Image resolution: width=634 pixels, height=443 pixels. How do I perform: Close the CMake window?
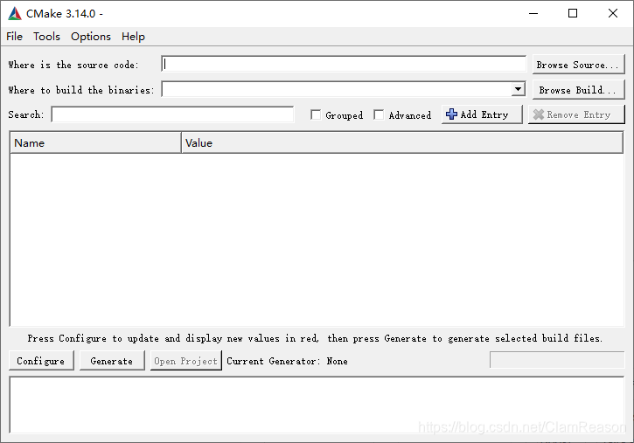click(612, 13)
